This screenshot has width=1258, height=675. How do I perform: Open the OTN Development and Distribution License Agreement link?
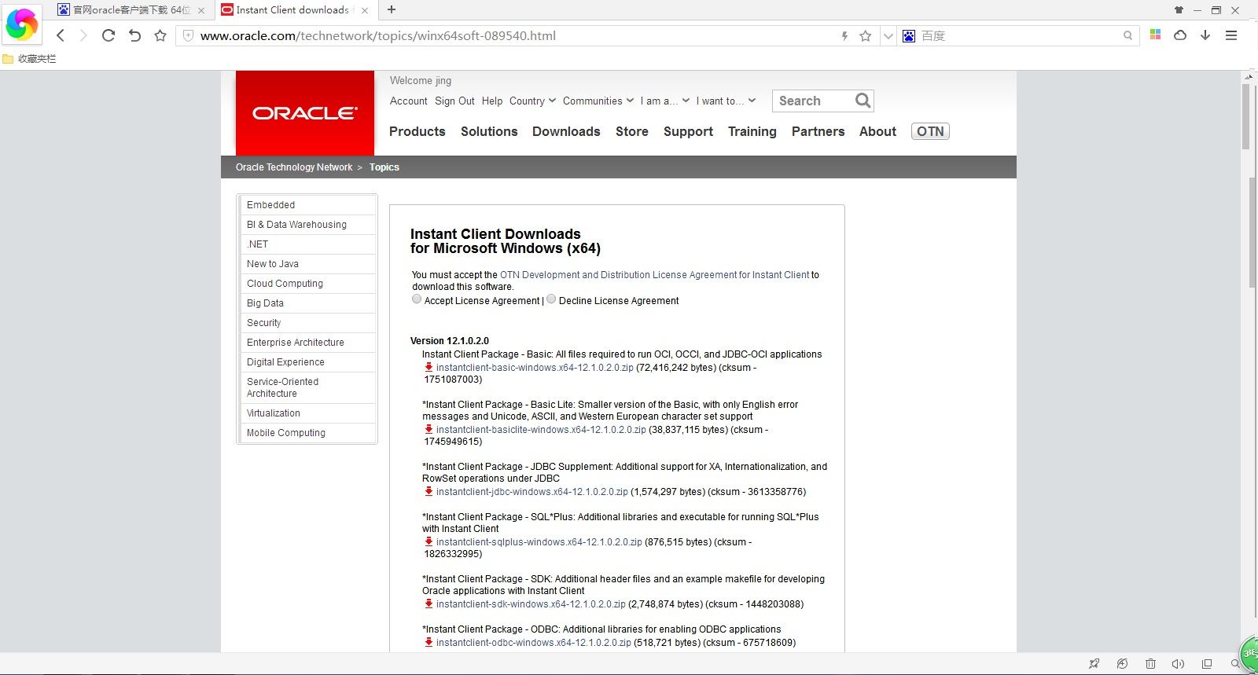coord(654,275)
